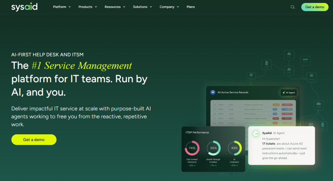
Task: Click the 'All Active Service Records' title
Action: [233, 92]
